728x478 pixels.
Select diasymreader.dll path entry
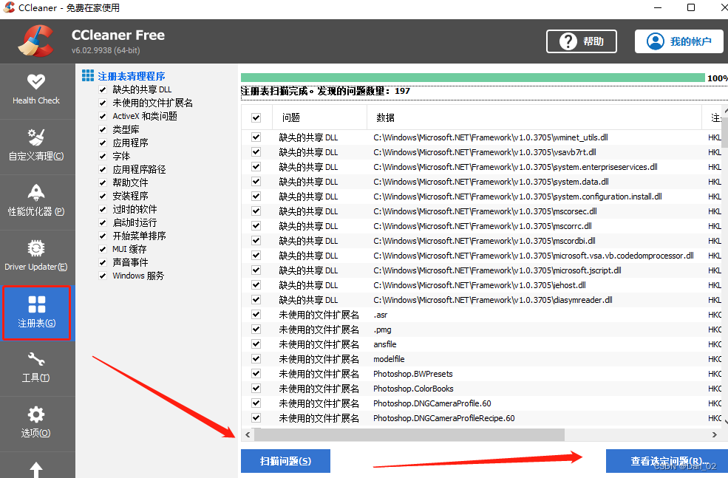tap(493, 300)
